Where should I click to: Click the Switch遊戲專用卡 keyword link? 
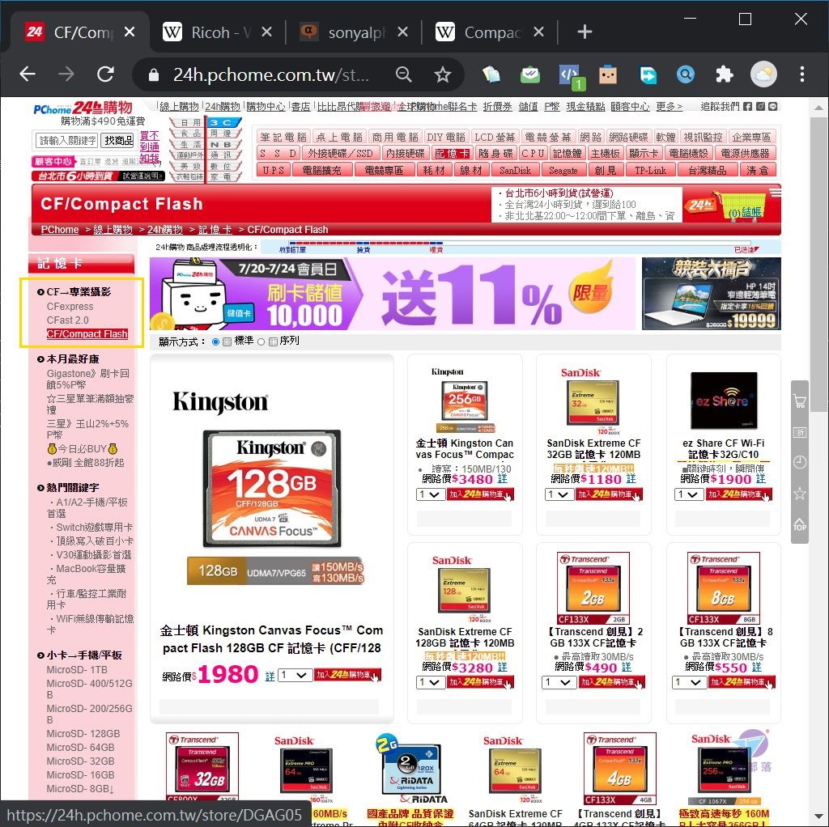(95, 528)
